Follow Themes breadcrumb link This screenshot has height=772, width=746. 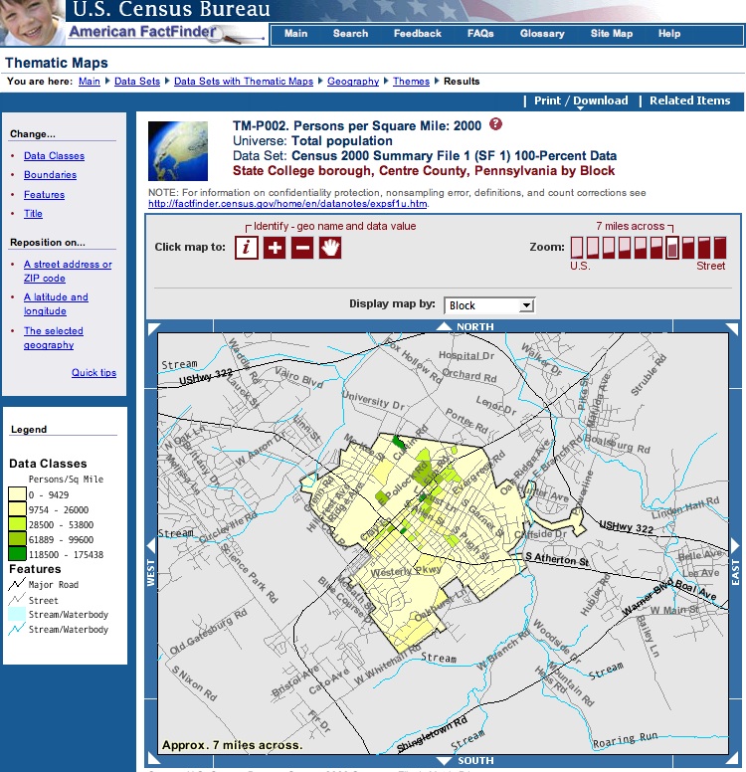click(411, 82)
